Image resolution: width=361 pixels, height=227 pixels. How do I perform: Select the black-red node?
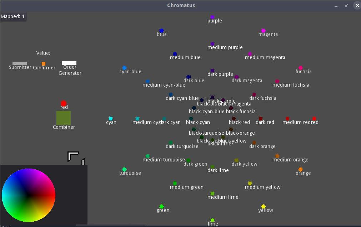[x=234, y=119]
